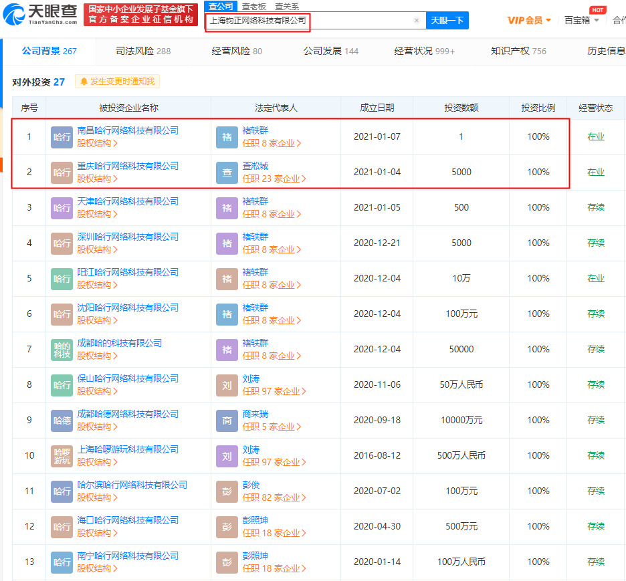The width and height of the screenshot is (626, 581).
Task: Click the 褚 avatar icon in row 1
Action: coord(227,137)
